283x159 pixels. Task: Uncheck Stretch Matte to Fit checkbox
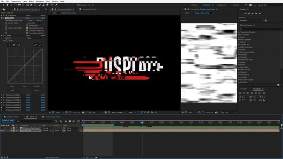click(27, 28)
